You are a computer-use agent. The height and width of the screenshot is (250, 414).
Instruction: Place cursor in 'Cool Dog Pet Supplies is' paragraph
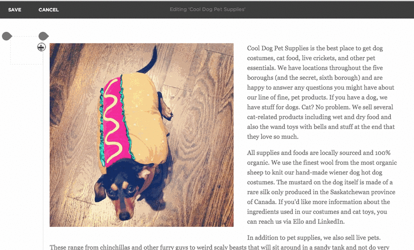[321, 93]
